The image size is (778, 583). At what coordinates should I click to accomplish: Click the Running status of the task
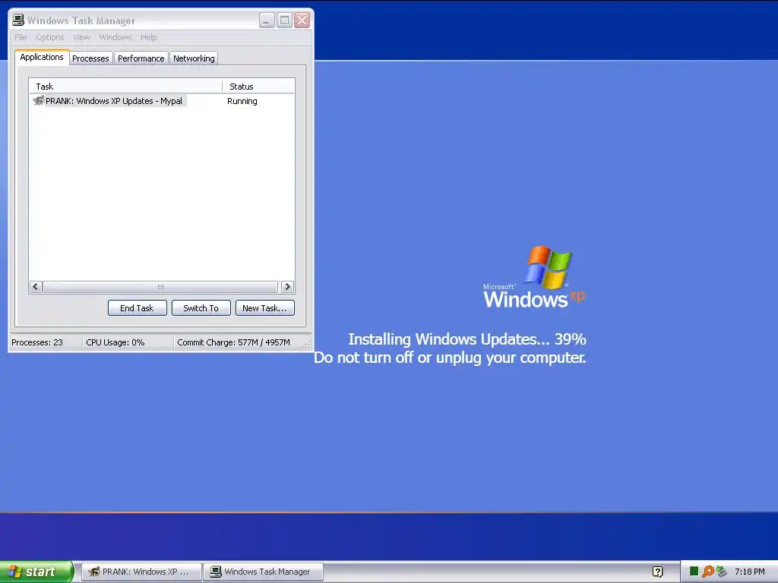click(x=242, y=101)
